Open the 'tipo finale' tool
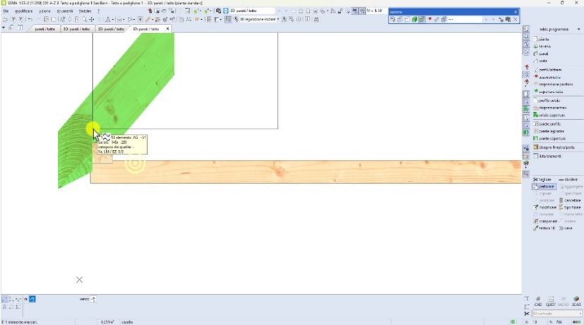The width and height of the screenshot is (584, 325). pos(571,207)
